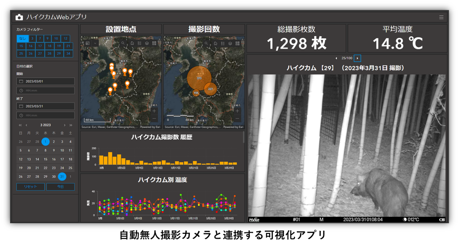The height and width of the screenshot is (248, 459).
Task: Advance to the next photo with the ▶ arrow
Action: 357,58
